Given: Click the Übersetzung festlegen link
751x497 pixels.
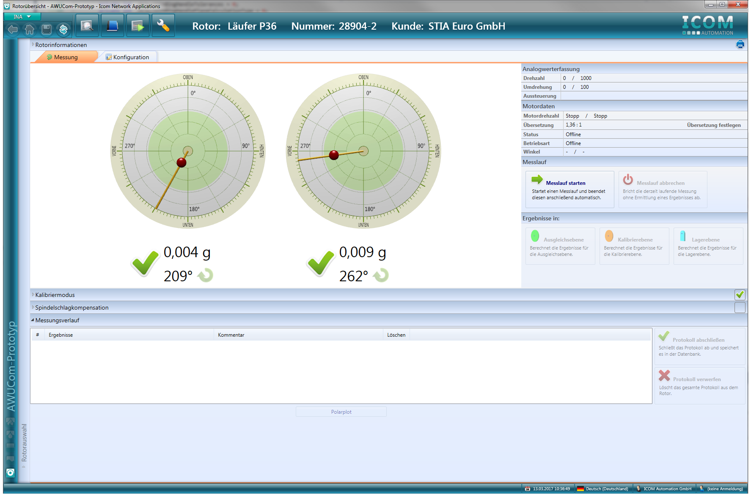Looking at the screenshot, I should click(714, 125).
